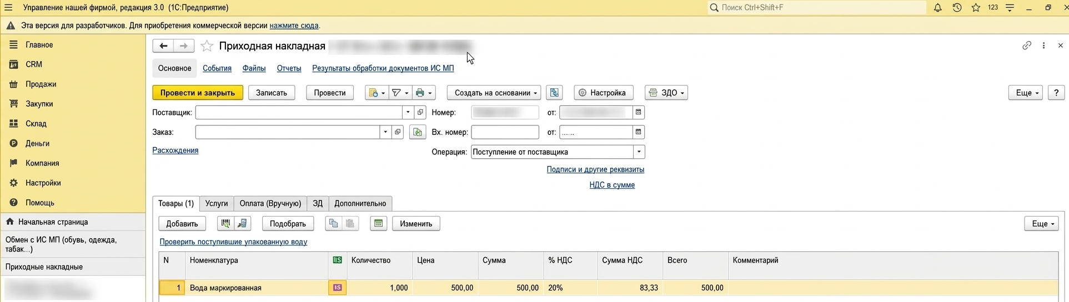
Task: Click the нажмите сюда link
Action: (x=294, y=26)
